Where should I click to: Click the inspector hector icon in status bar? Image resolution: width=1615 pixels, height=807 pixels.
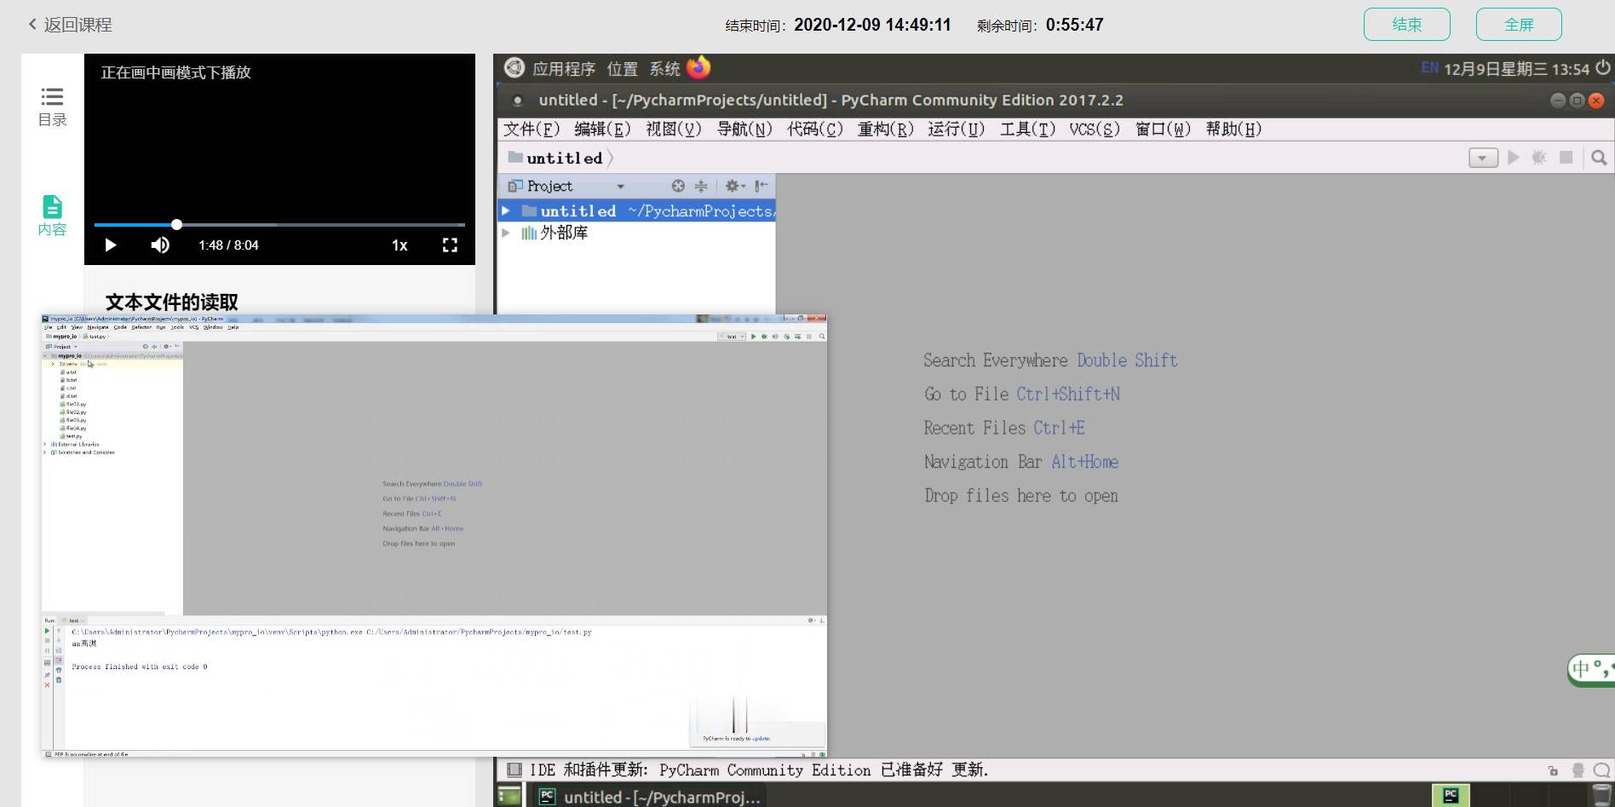tap(1578, 770)
